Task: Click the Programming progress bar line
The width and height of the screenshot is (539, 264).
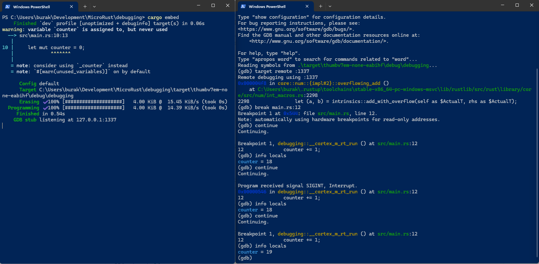Action: point(117,108)
